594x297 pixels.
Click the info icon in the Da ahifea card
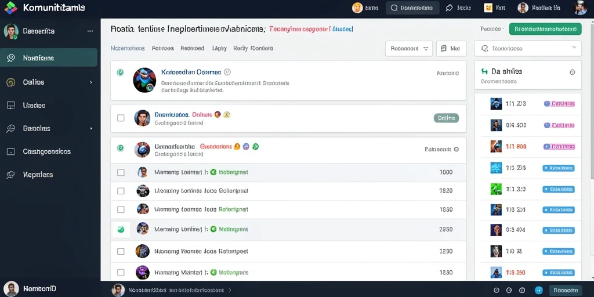pos(573,72)
